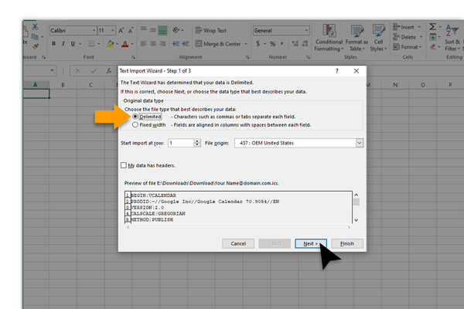Click the Decrease Decimal icon
Screen dimensions: 464x309
point(305,44)
